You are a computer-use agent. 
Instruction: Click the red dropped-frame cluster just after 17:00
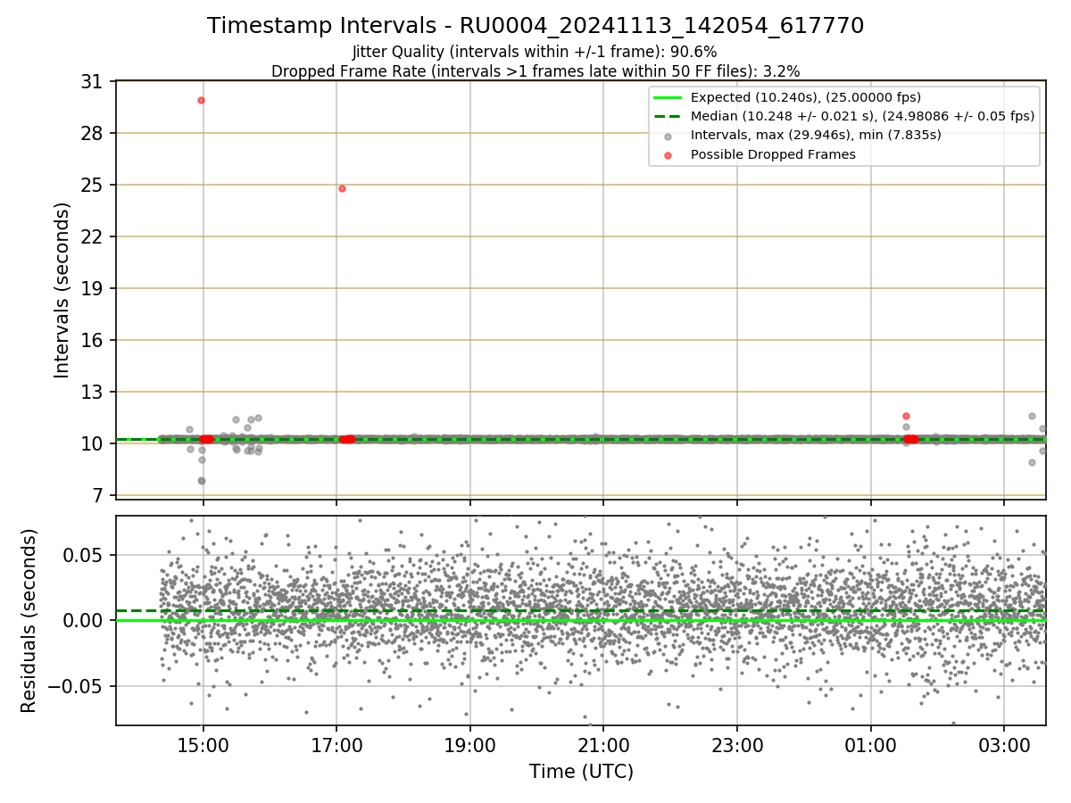pos(347,439)
